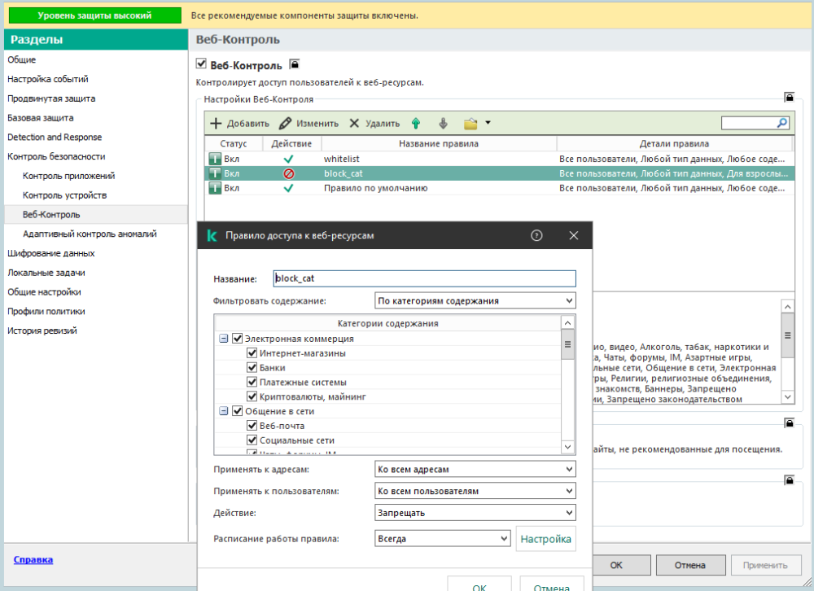Uncheck the Банки category checkbox
This screenshot has height=591, width=814.
click(252, 368)
